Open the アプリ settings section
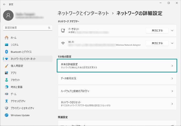The height and width of the screenshot is (126, 181). 14,73
